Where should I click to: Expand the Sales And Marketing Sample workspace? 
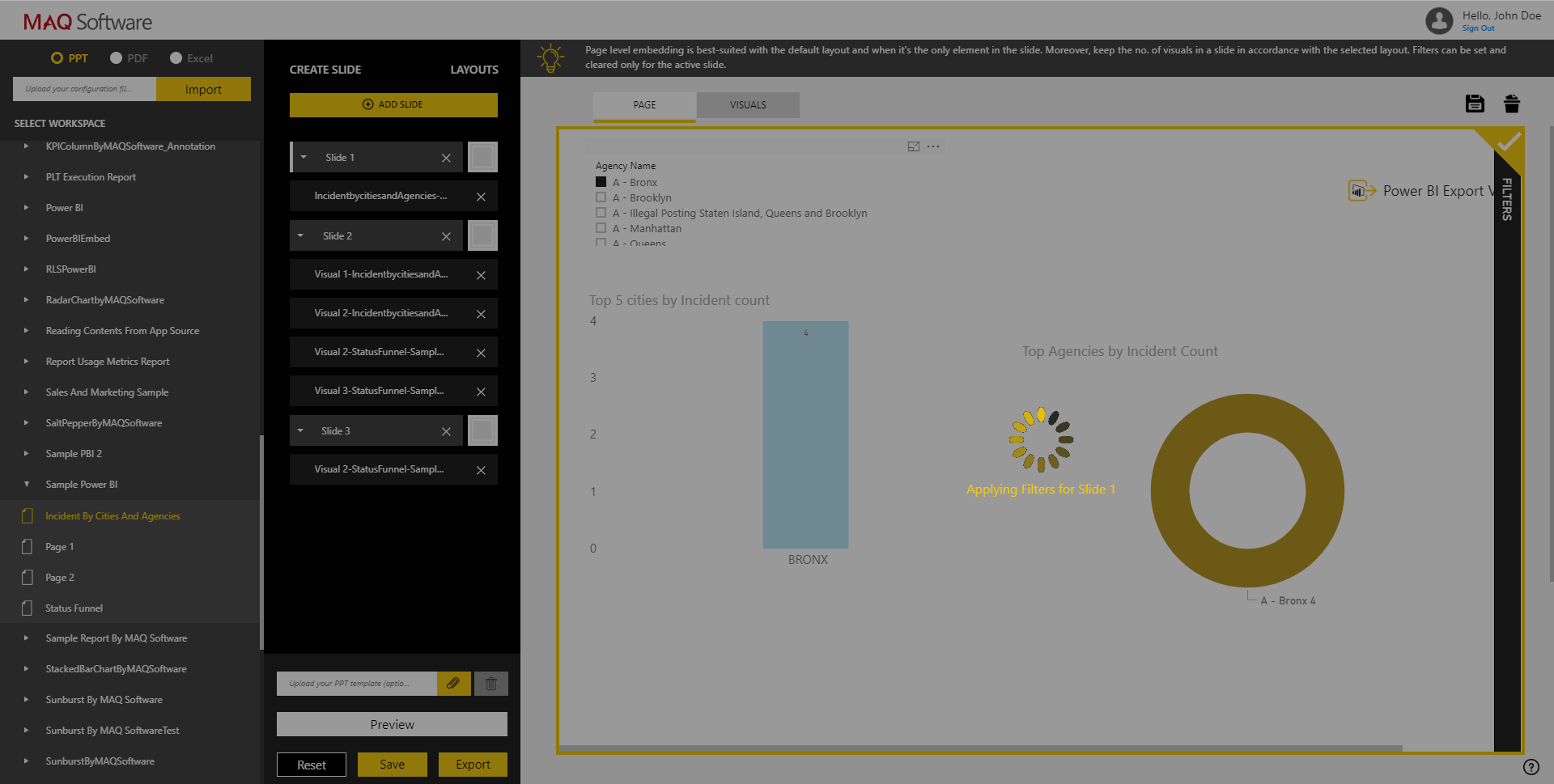click(x=25, y=392)
